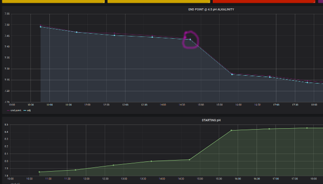The width and height of the screenshot is (323, 184).
Task: Select the first green starting pH point near 10:45
Action: 39,172
